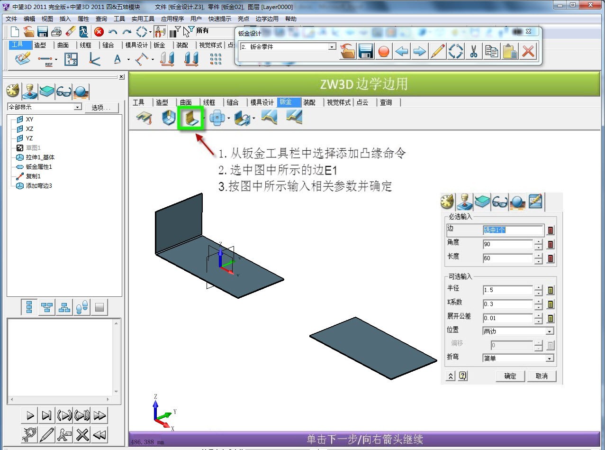Select the scissors (cut) icon in 钣金设计 toolbar
Image resolution: width=605 pixels, height=450 pixels.
pyautogui.click(x=473, y=51)
